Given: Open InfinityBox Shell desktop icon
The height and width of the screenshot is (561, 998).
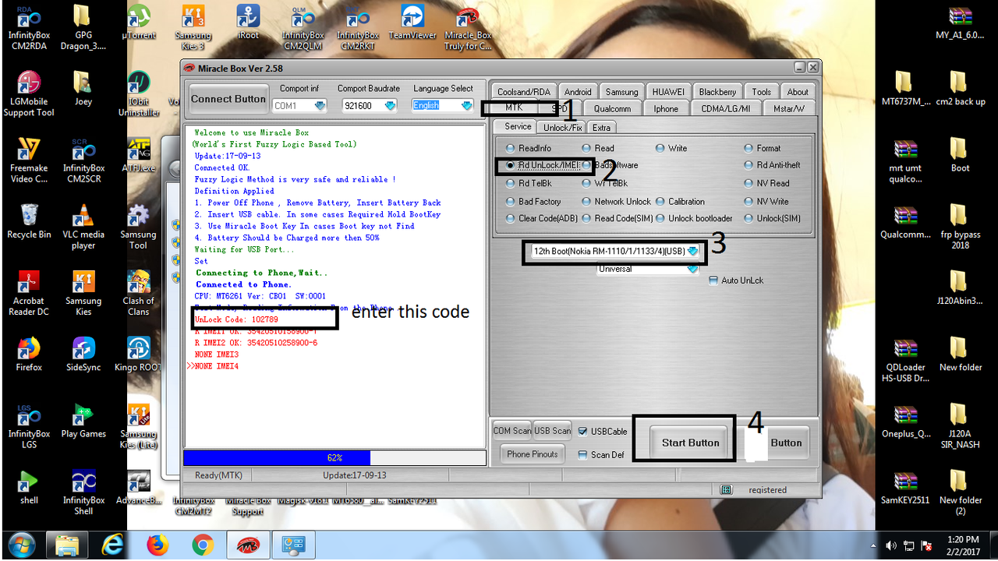Looking at the screenshot, I should point(83,492).
